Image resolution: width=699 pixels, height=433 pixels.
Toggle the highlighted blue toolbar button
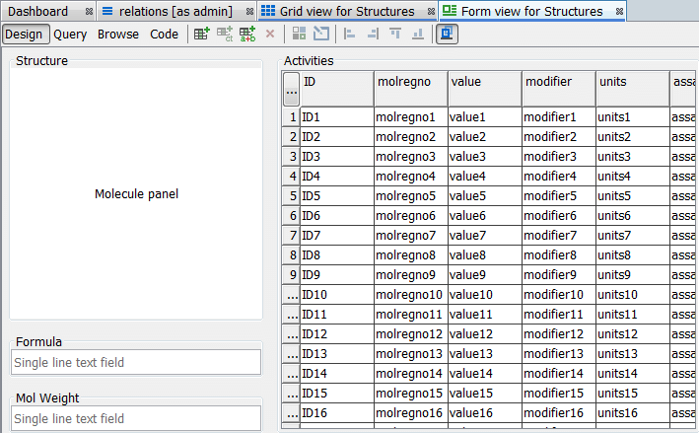(x=445, y=34)
